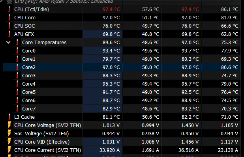Image resolution: width=244 pixels, height=157 pixels.
Task: Click the CPU Core Voltage lightning icon
Action: click(9, 125)
